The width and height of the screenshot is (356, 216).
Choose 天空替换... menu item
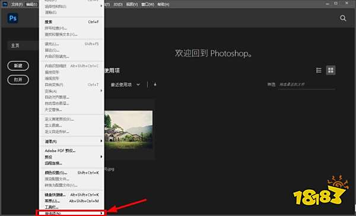[72, 110]
